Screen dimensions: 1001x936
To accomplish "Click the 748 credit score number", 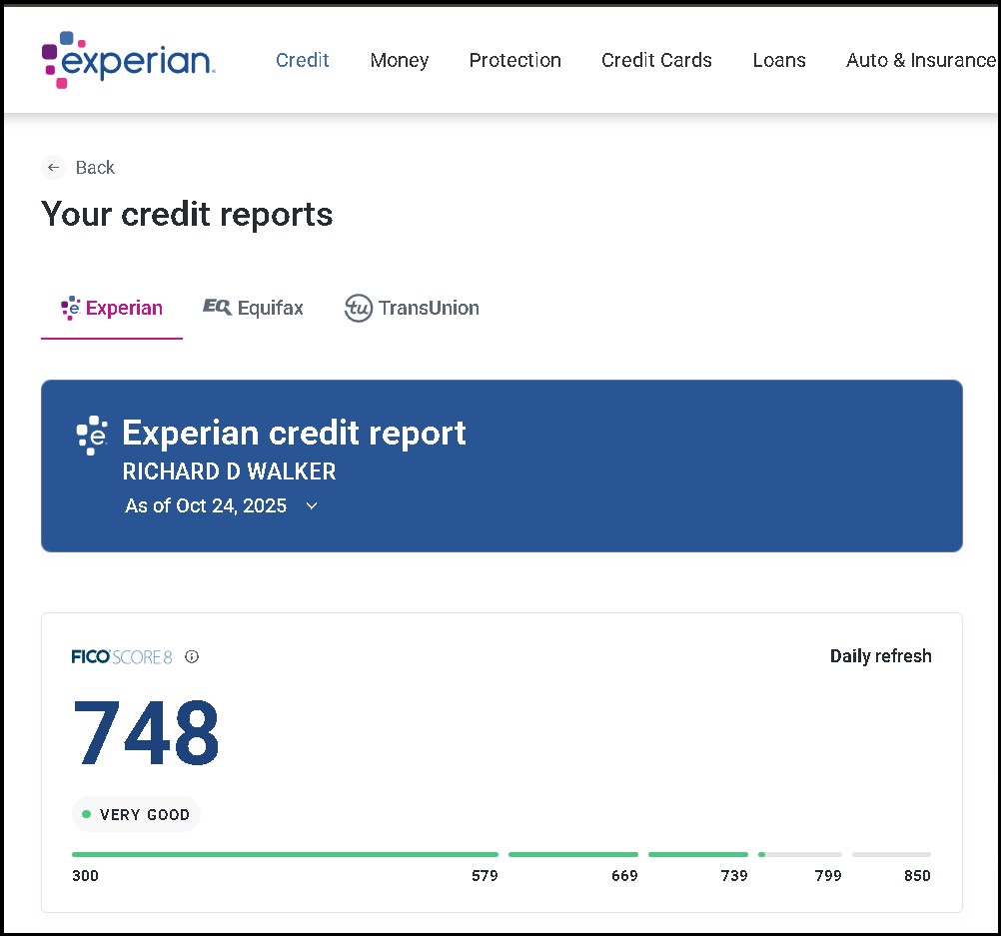I will point(147,734).
